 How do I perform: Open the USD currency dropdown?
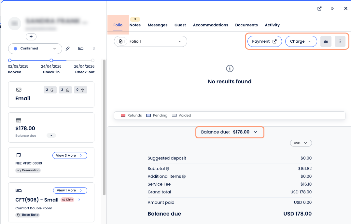[x=301, y=143]
